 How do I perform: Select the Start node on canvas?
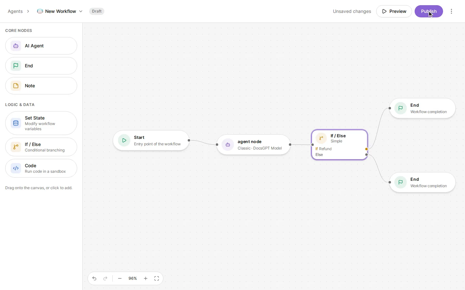pos(151,140)
